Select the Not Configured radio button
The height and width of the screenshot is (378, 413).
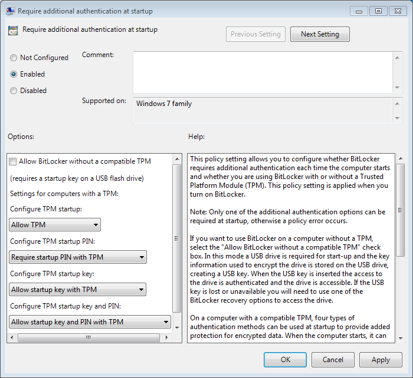pyautogui.click(x=14, y=58)
